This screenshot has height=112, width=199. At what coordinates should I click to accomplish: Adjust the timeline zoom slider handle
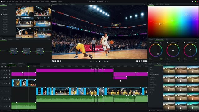137,64
